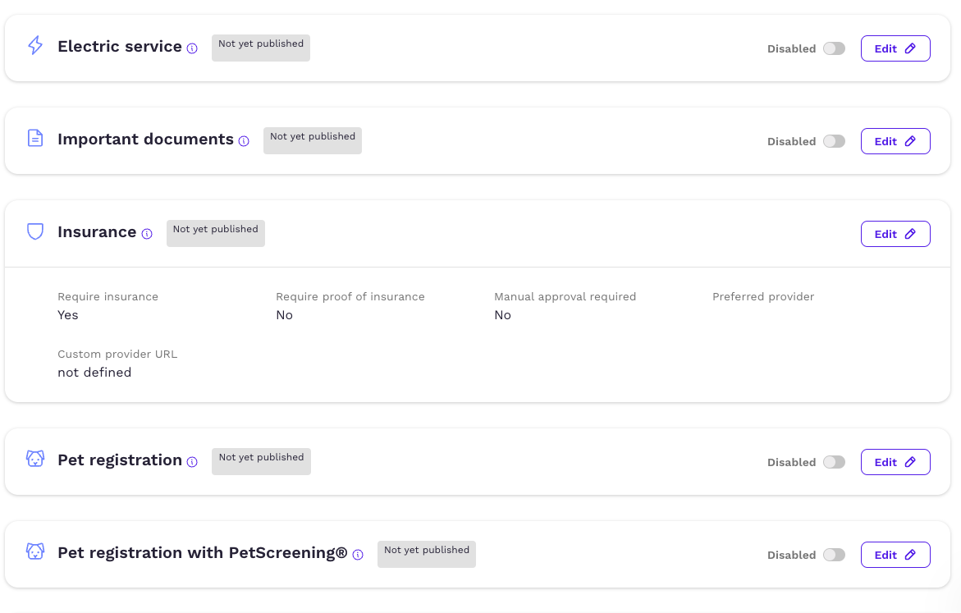Click Electric service heading
This screenshot has width=961, height=613.
pos(120,47)
